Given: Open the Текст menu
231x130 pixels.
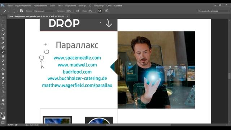Looking at the screenshot, I should click(x=60, y=6).
